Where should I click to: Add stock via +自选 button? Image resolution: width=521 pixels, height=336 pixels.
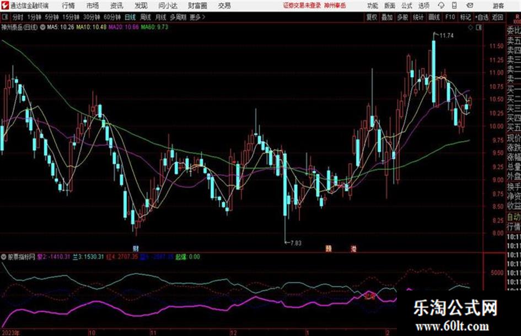click(482, 17)
